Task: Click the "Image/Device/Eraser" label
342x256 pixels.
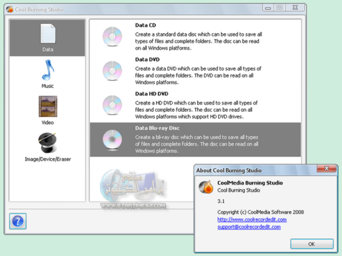Action: coord(48,159)
